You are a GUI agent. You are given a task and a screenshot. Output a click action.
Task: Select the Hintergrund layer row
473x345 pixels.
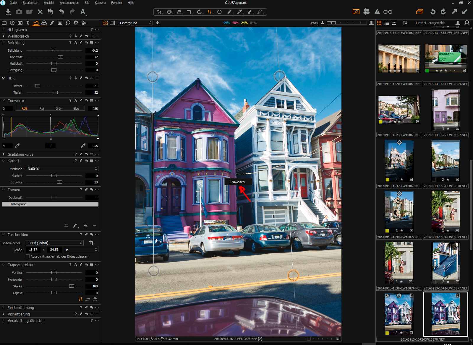[50, 204]
